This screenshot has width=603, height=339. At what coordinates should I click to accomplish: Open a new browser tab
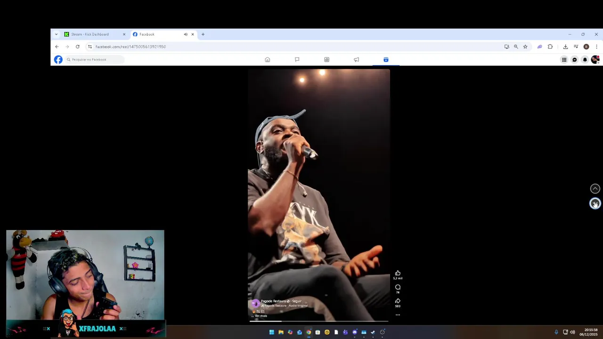coord(203,34)
